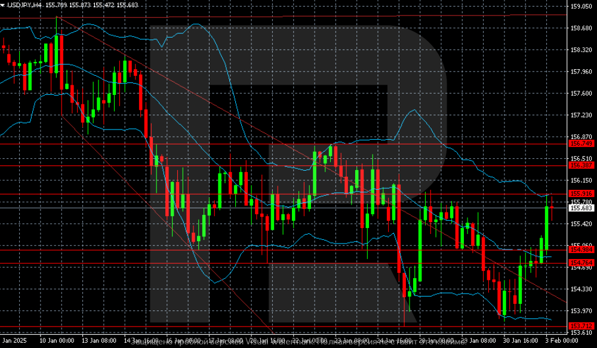The height and width of the screenshot is (348, 597).
Task: Click the 158.320 price axis label
Action: tap(581, 50)
